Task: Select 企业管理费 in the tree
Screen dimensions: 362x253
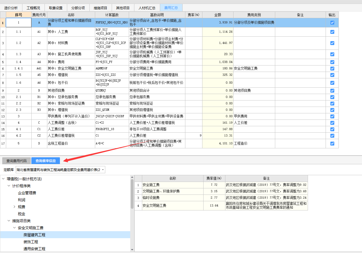Action: pyautogui.click(x=27, y=193)
